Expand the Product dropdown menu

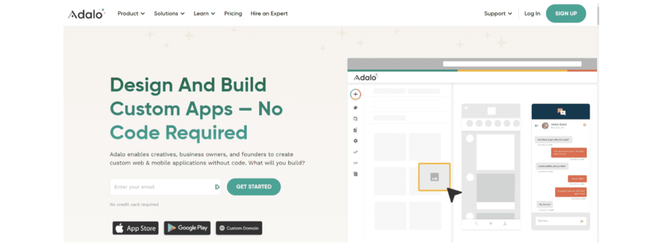coord(131,13)
